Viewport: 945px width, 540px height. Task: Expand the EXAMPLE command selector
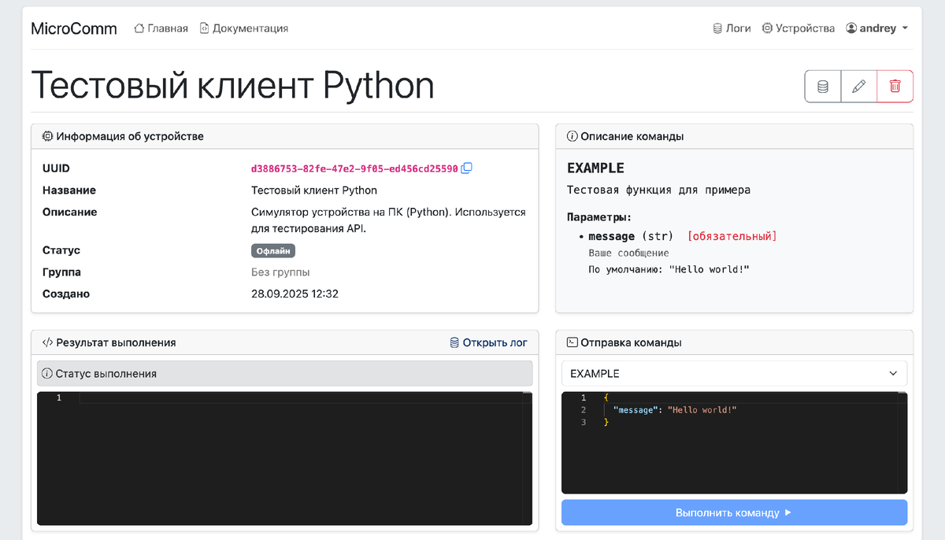click(x=734, y=373)
